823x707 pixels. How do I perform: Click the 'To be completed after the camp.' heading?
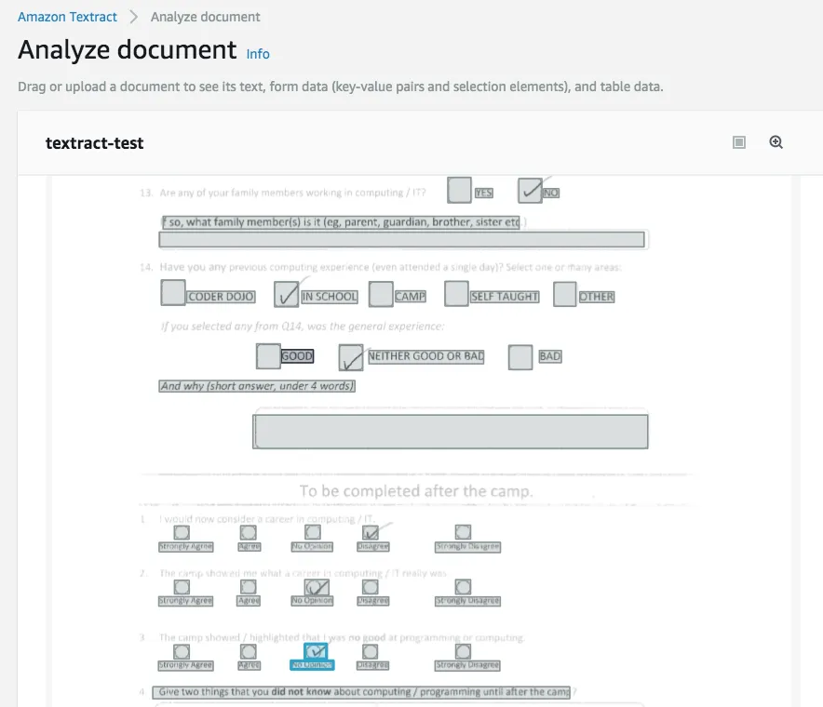(x=416, y=491)
